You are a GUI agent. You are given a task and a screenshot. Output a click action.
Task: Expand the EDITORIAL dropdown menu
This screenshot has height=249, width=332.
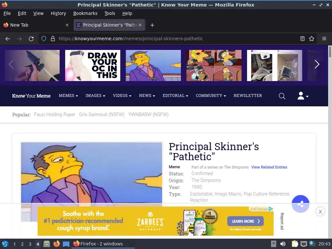click(x=175, y=96)
